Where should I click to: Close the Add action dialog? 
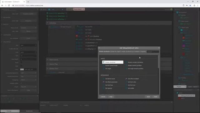click(x=159, y=48)
